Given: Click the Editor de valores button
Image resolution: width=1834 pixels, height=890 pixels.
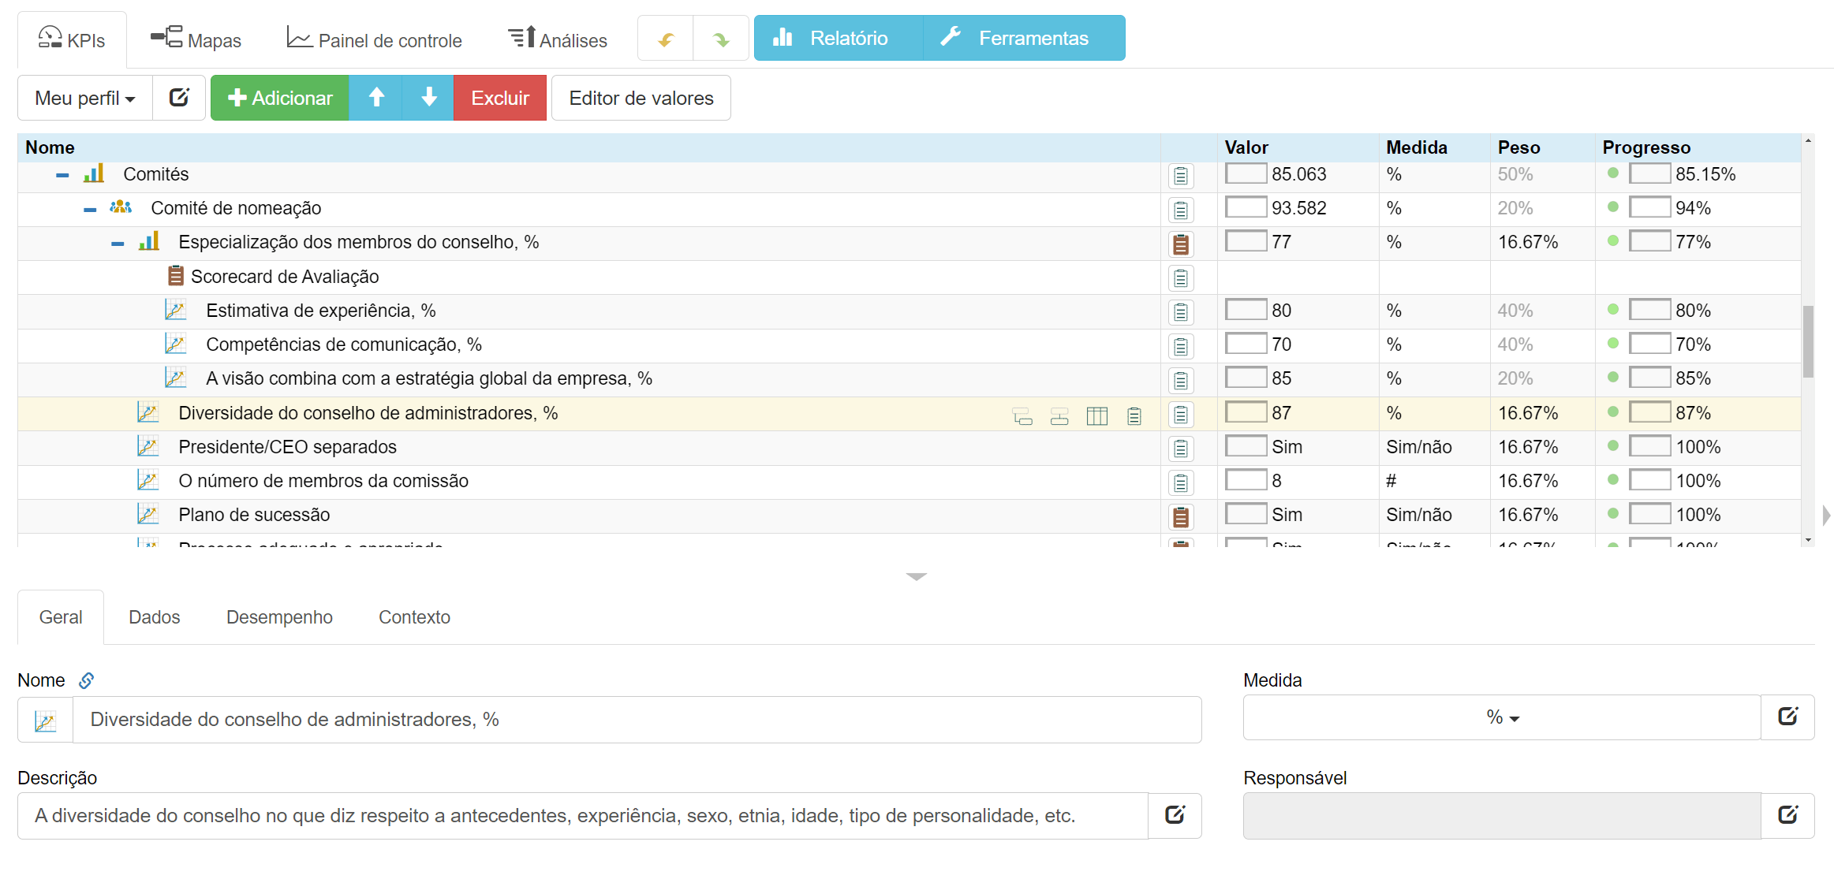Looking at the screenshot, I should click(x=641, y=97).
